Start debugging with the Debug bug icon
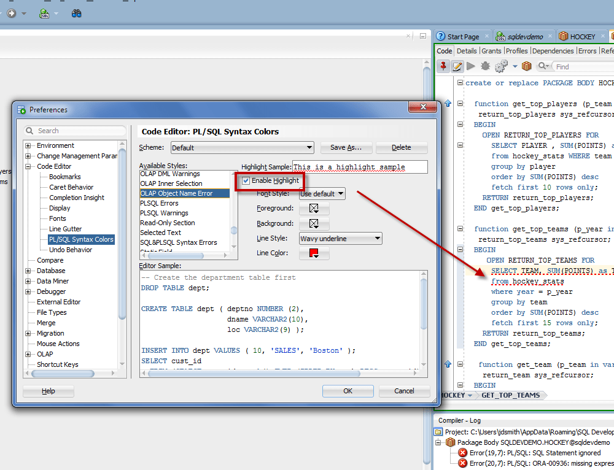Image resolution: width=614 pixels, height=470 pixels. (x=485, y=66)
